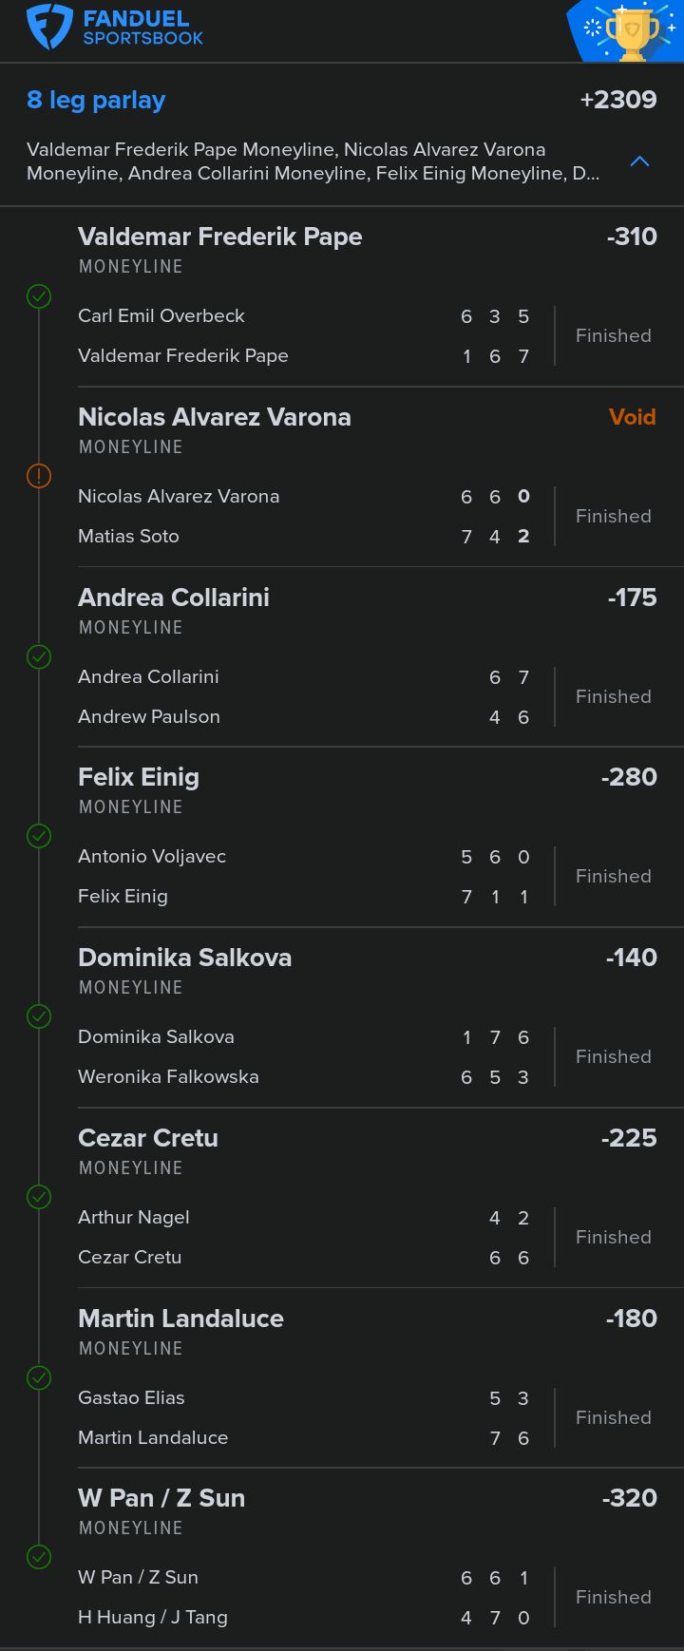Click green check beside W Pan / Z Sun

coord(39,1557)
